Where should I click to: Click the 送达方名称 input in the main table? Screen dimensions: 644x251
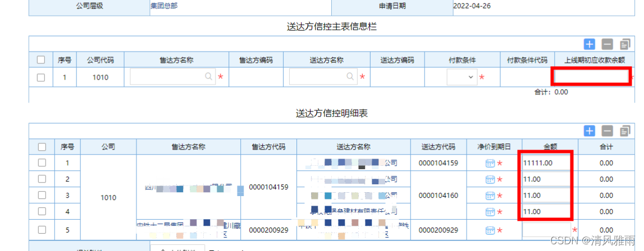pyautogui.click(x=323, y=77)
